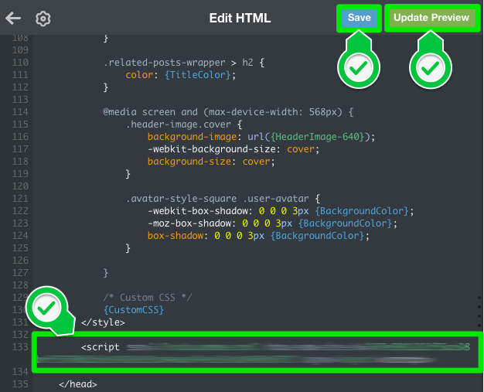Click the Edit HTML title
Image resolution: width=484 pixels, height=392 pixels.
tap(240, 18)
